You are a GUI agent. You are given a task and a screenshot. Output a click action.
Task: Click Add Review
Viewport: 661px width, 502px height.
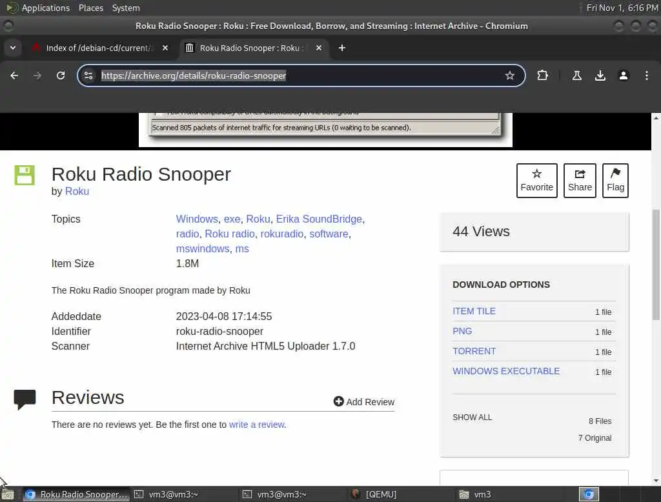[x=364, y=402]
